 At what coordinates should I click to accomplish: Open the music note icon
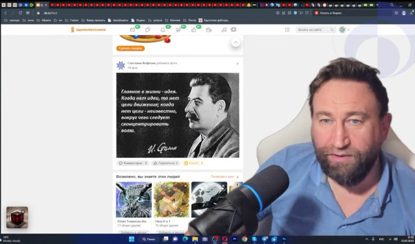224,30
